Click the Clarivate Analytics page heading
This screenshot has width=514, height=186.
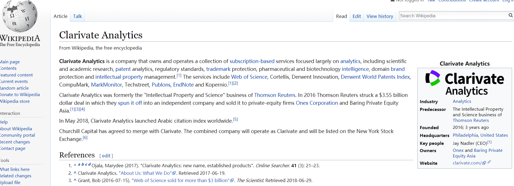pos(101,35)
